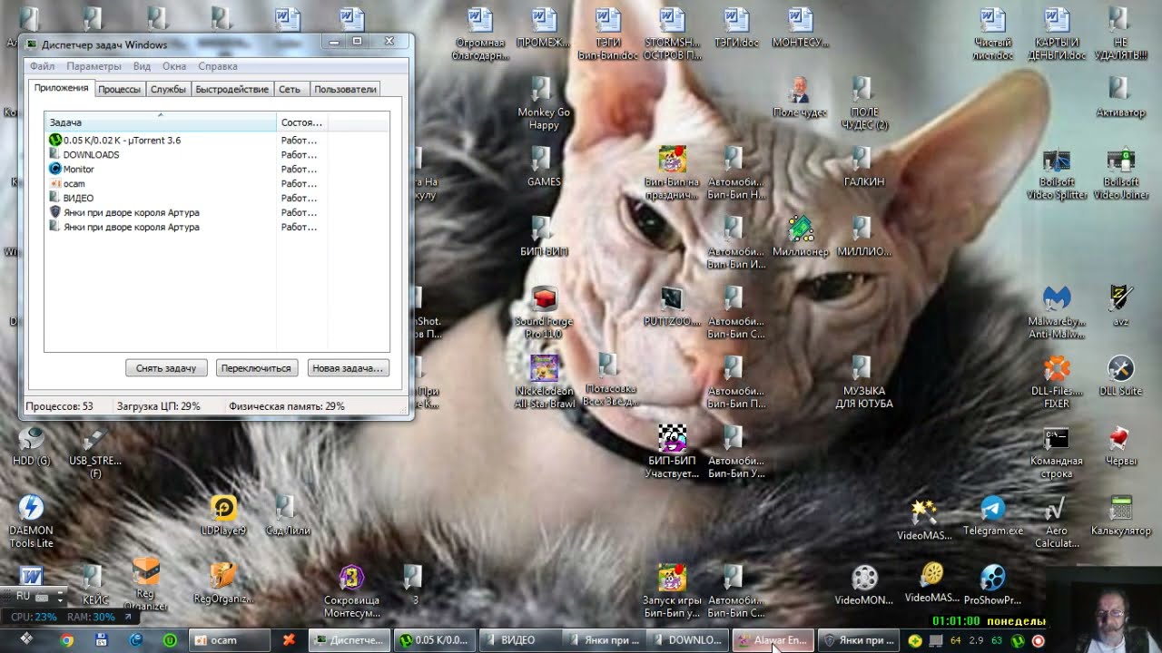Image resolution: width=1162 pixels, height=653 pixels.
Task: Click the Снять задачу button
Action: (x=166, y=368)
